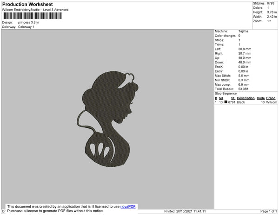Select the Down value '48.0 mm'
279x215 pixels.
(x=245, y=62)
